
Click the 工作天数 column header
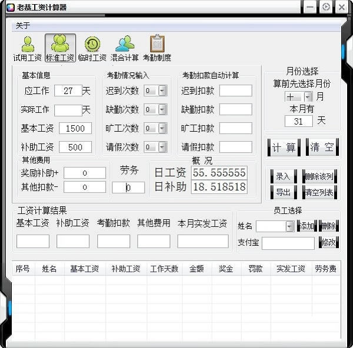click(x=164, y=269)
